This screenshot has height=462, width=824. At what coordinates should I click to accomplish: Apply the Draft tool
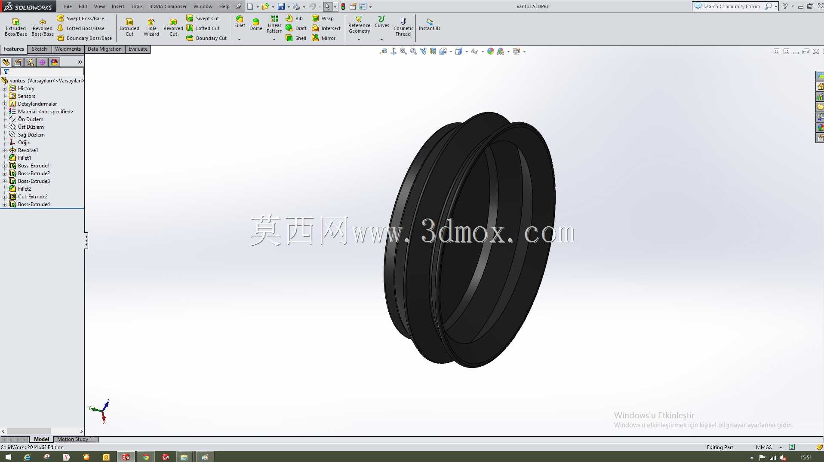296,28
